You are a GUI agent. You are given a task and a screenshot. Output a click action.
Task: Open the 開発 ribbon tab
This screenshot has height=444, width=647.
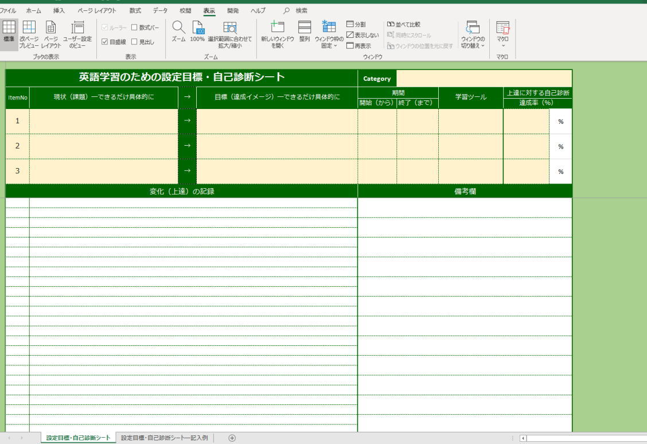(233, 10)
